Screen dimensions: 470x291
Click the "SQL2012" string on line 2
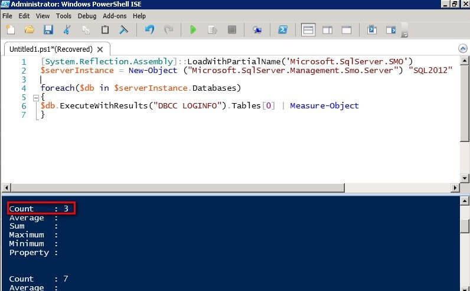coord(430,71)
